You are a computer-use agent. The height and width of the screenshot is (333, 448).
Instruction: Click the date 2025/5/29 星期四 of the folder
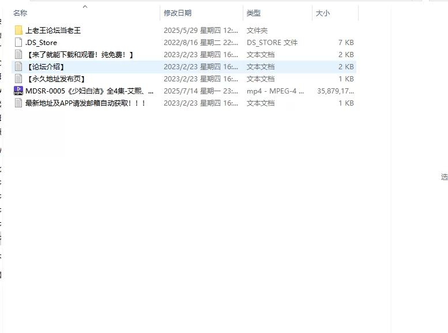pyautogui.click(x=201, y=31)
